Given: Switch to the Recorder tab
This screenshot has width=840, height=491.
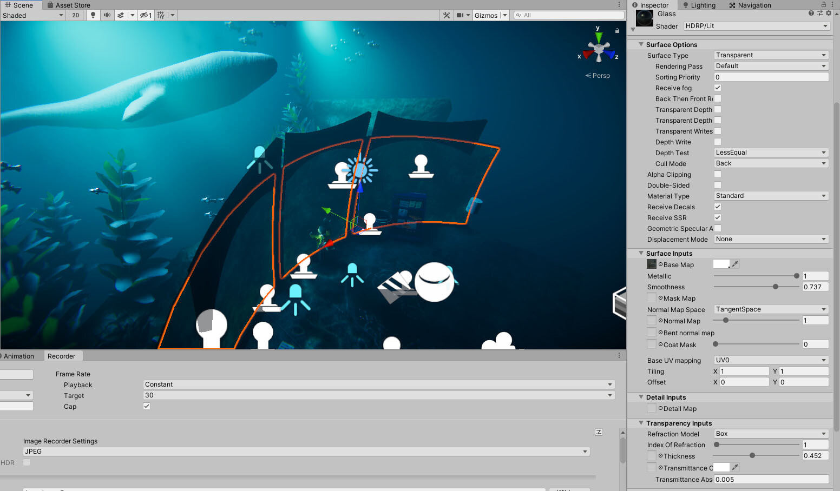Looking at the screenshot, I should coord(63,356).
